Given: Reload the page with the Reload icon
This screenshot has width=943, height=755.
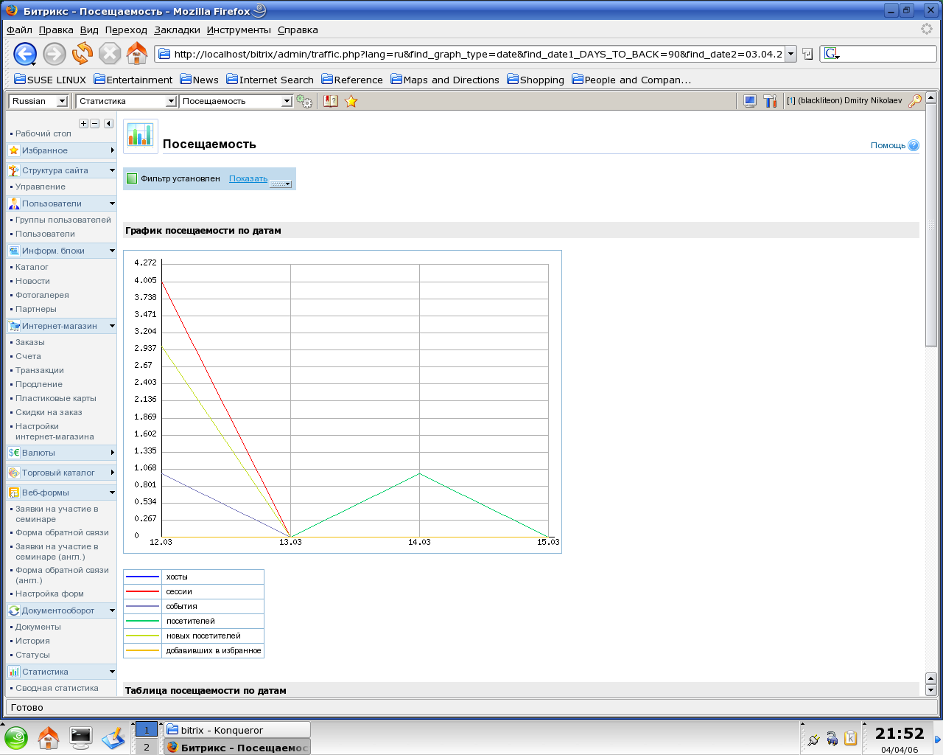Looking at the screenshot, I should (83, 53).
